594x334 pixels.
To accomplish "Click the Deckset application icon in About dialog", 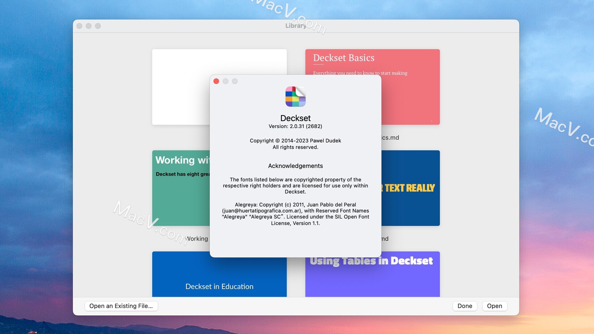I will click(x=295, y=96).
